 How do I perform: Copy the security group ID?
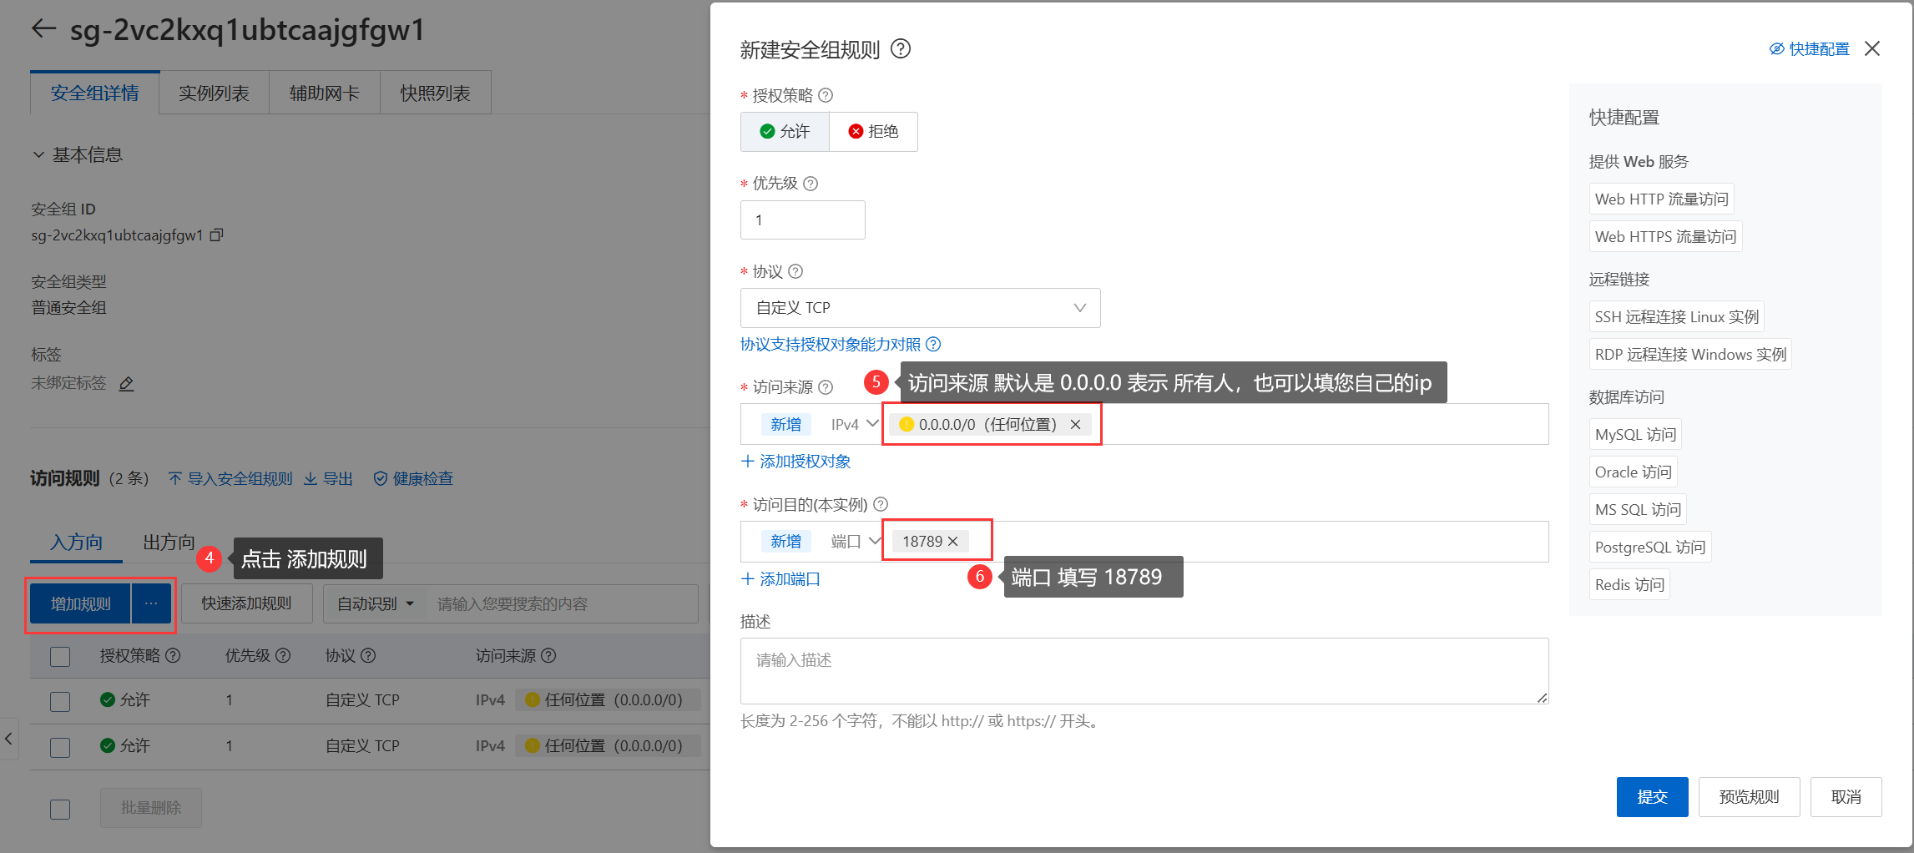coord(216,235)
